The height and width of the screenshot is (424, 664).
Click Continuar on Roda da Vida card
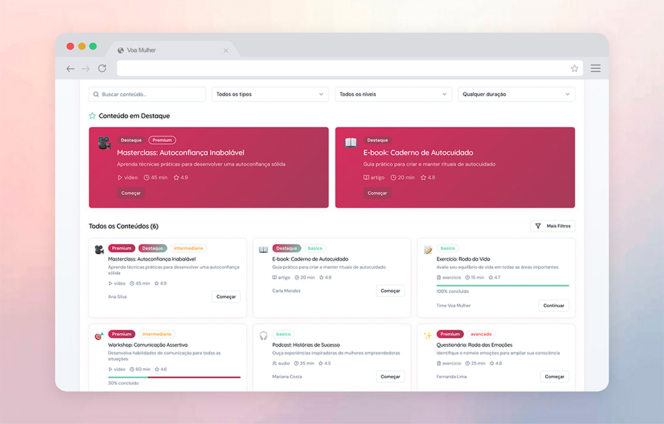point(554,306)
